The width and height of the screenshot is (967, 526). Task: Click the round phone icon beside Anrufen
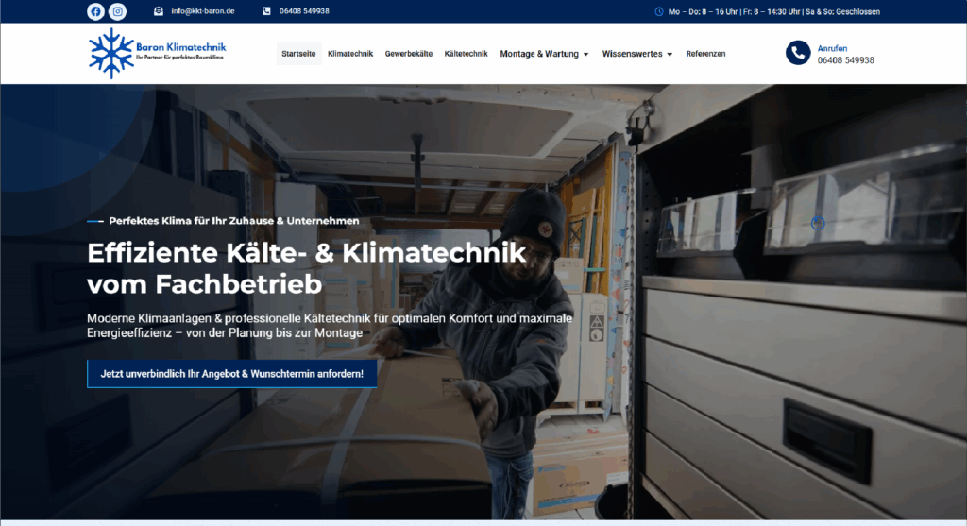pyautogui.click(x=798, y=53)
